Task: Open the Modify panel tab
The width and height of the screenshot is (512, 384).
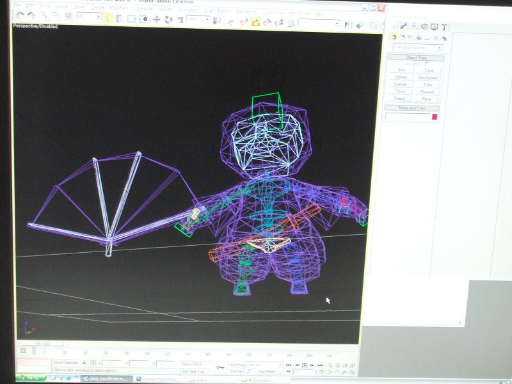Action: (404, 26)
